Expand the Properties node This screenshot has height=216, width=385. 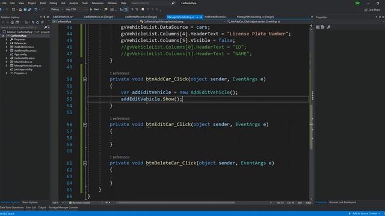(7, 40)
